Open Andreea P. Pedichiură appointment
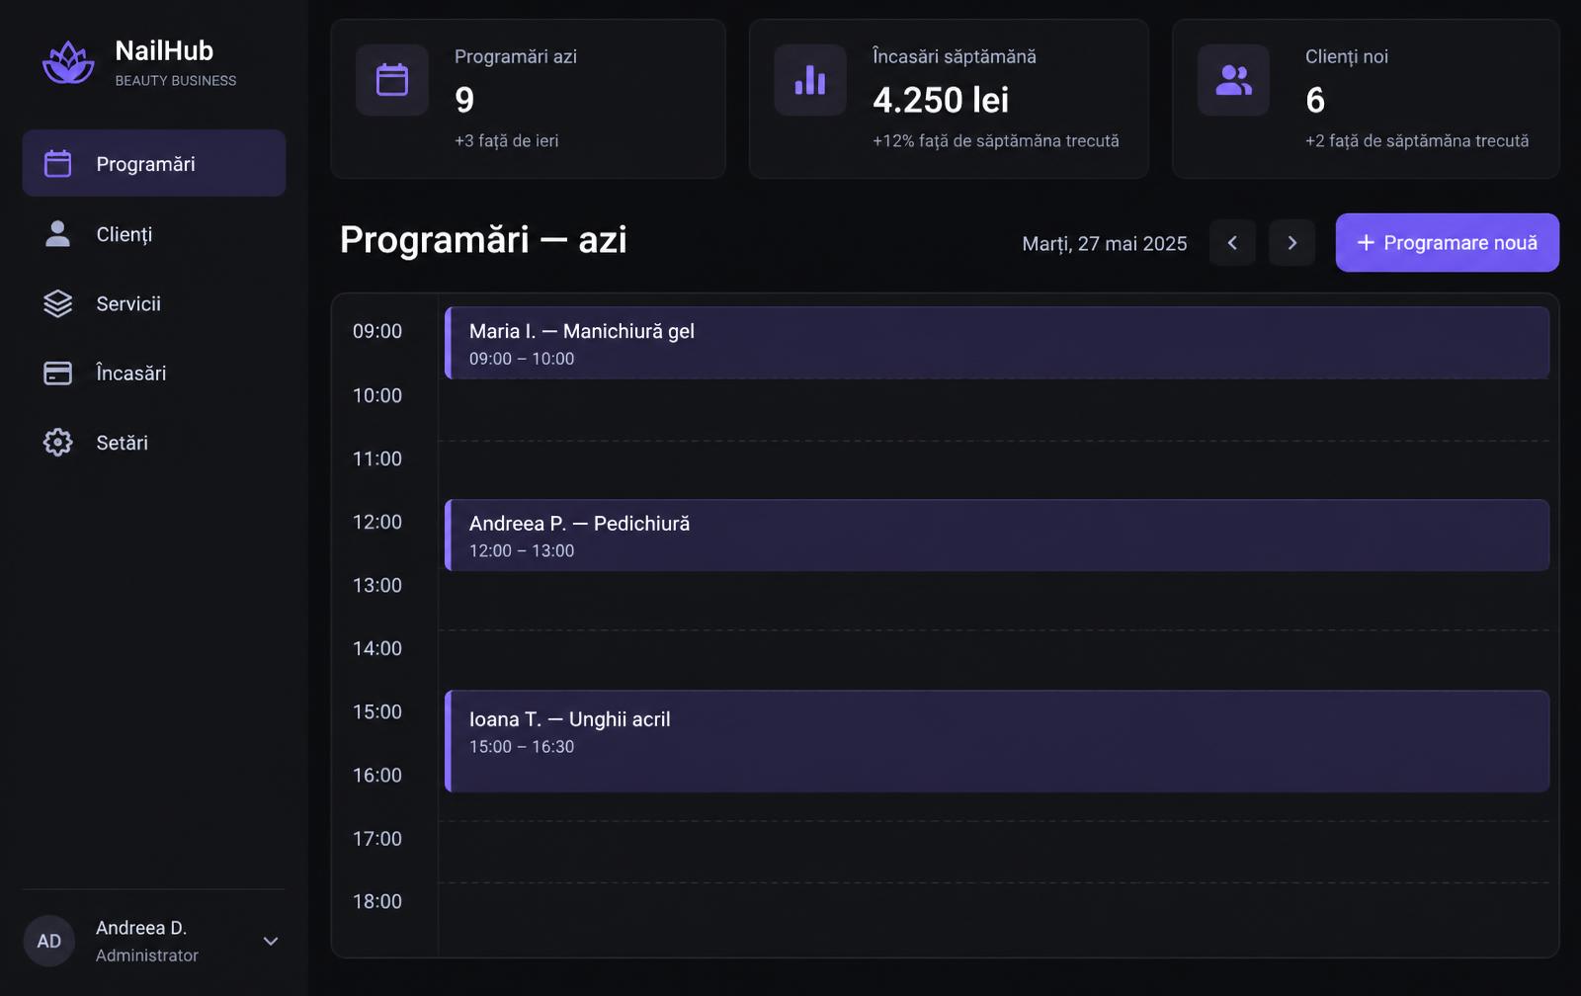This screenshot has width=1581, height=996. [x=997, y=535]
